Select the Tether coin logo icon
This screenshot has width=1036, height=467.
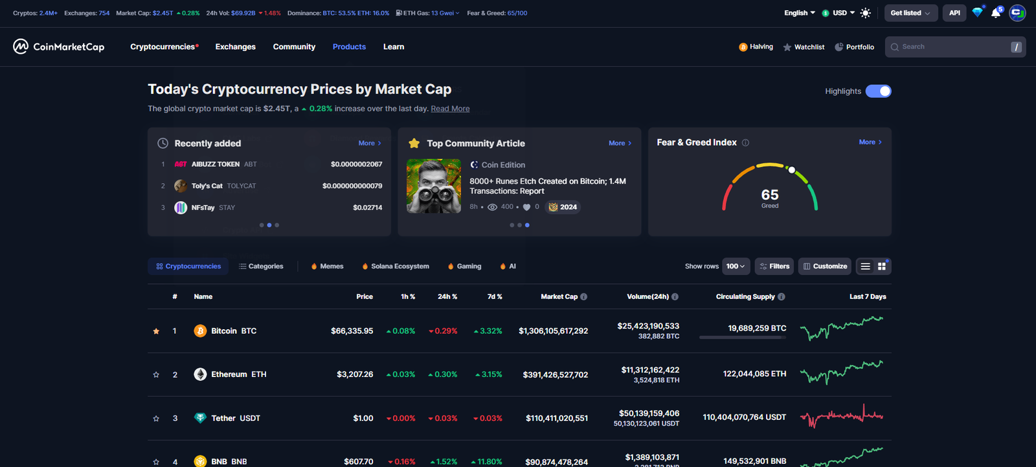(200, 418)
